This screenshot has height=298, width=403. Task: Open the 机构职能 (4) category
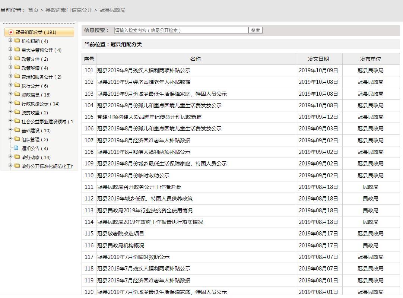[x=35, y=41]
